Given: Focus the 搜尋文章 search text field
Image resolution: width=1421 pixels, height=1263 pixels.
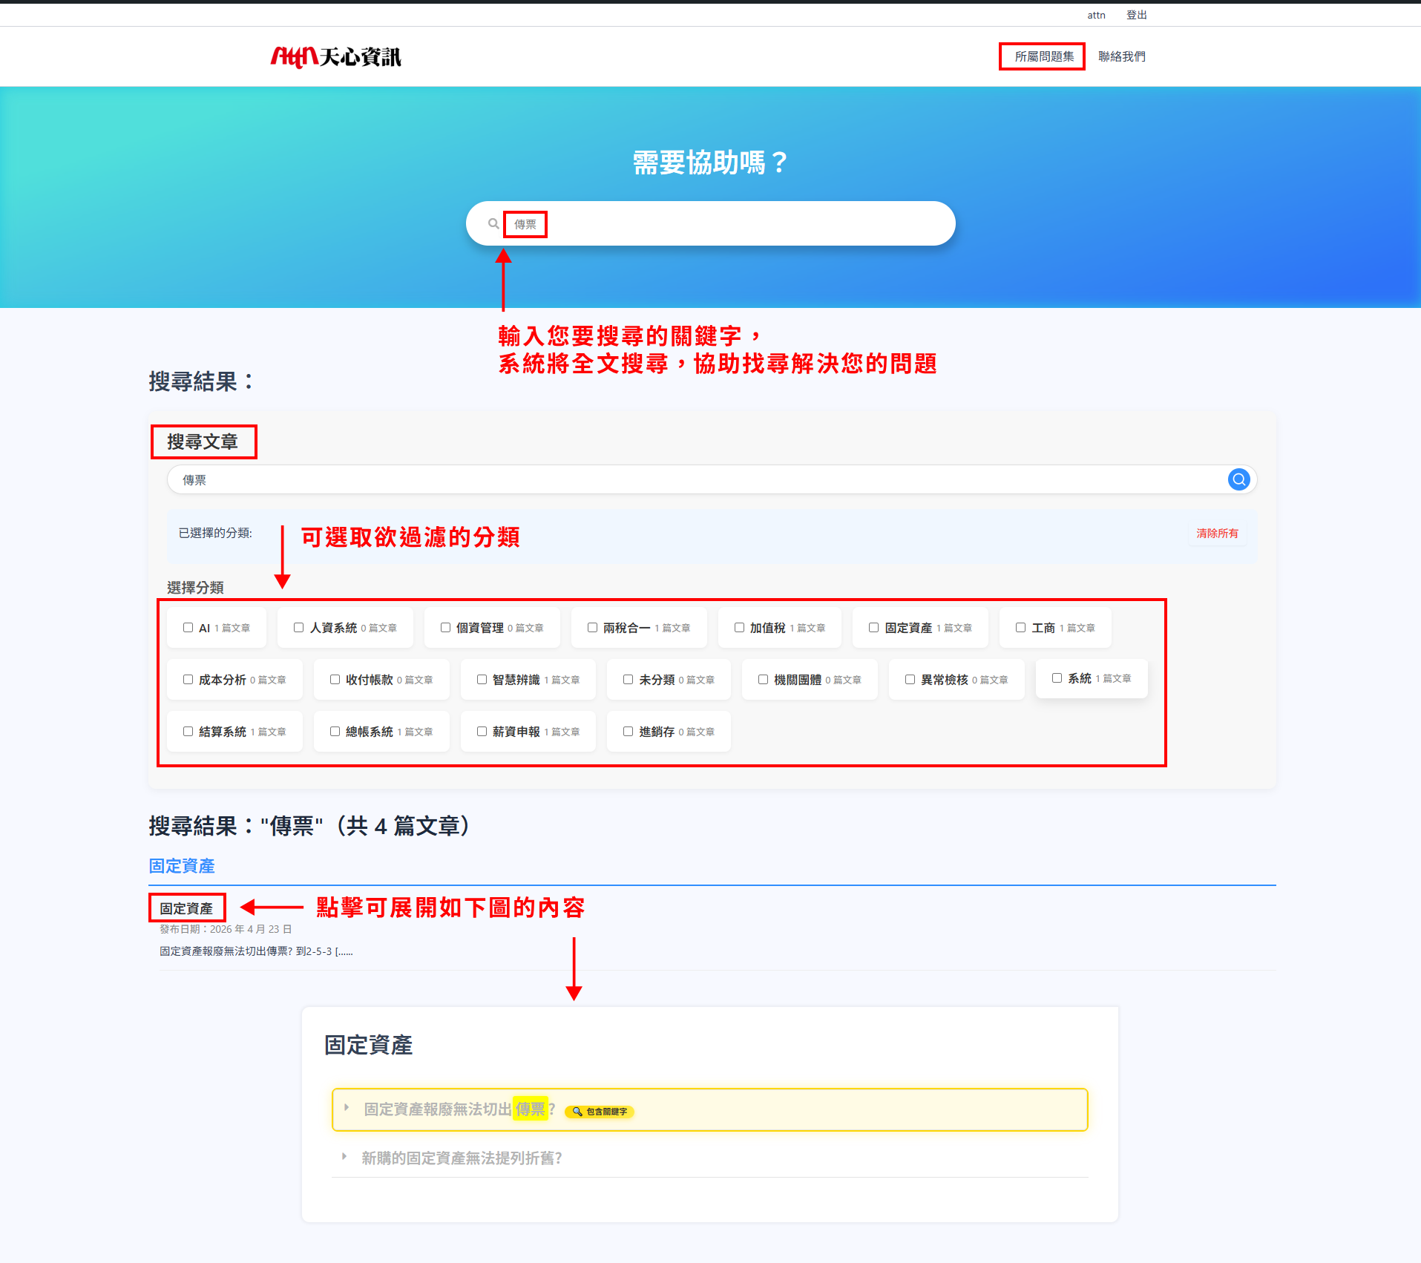Looking at the screenshot, I should coord(698,480).
